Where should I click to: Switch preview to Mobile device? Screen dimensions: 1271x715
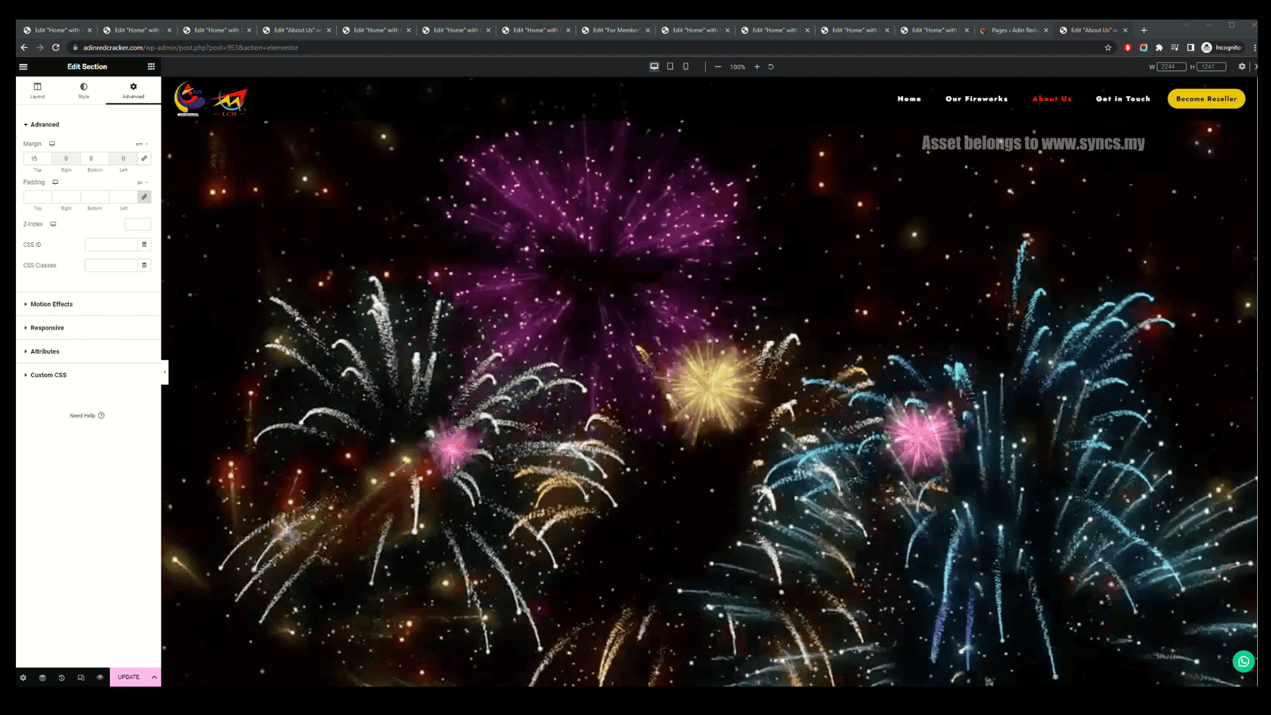pos(686,66)
